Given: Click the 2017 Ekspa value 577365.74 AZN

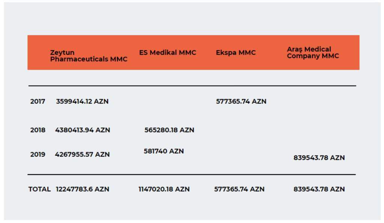Looking at the screenshot, I should [x=241, y=101].
